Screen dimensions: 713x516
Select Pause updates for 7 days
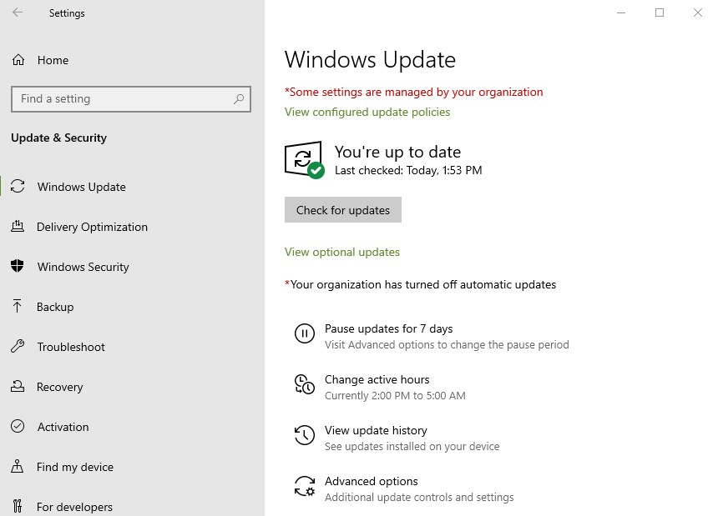[x=388, y=328]
